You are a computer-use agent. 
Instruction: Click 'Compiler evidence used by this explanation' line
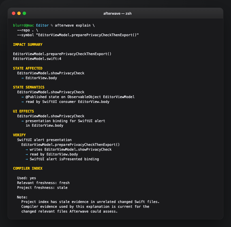pyautogui.click(x=85, y=207)
